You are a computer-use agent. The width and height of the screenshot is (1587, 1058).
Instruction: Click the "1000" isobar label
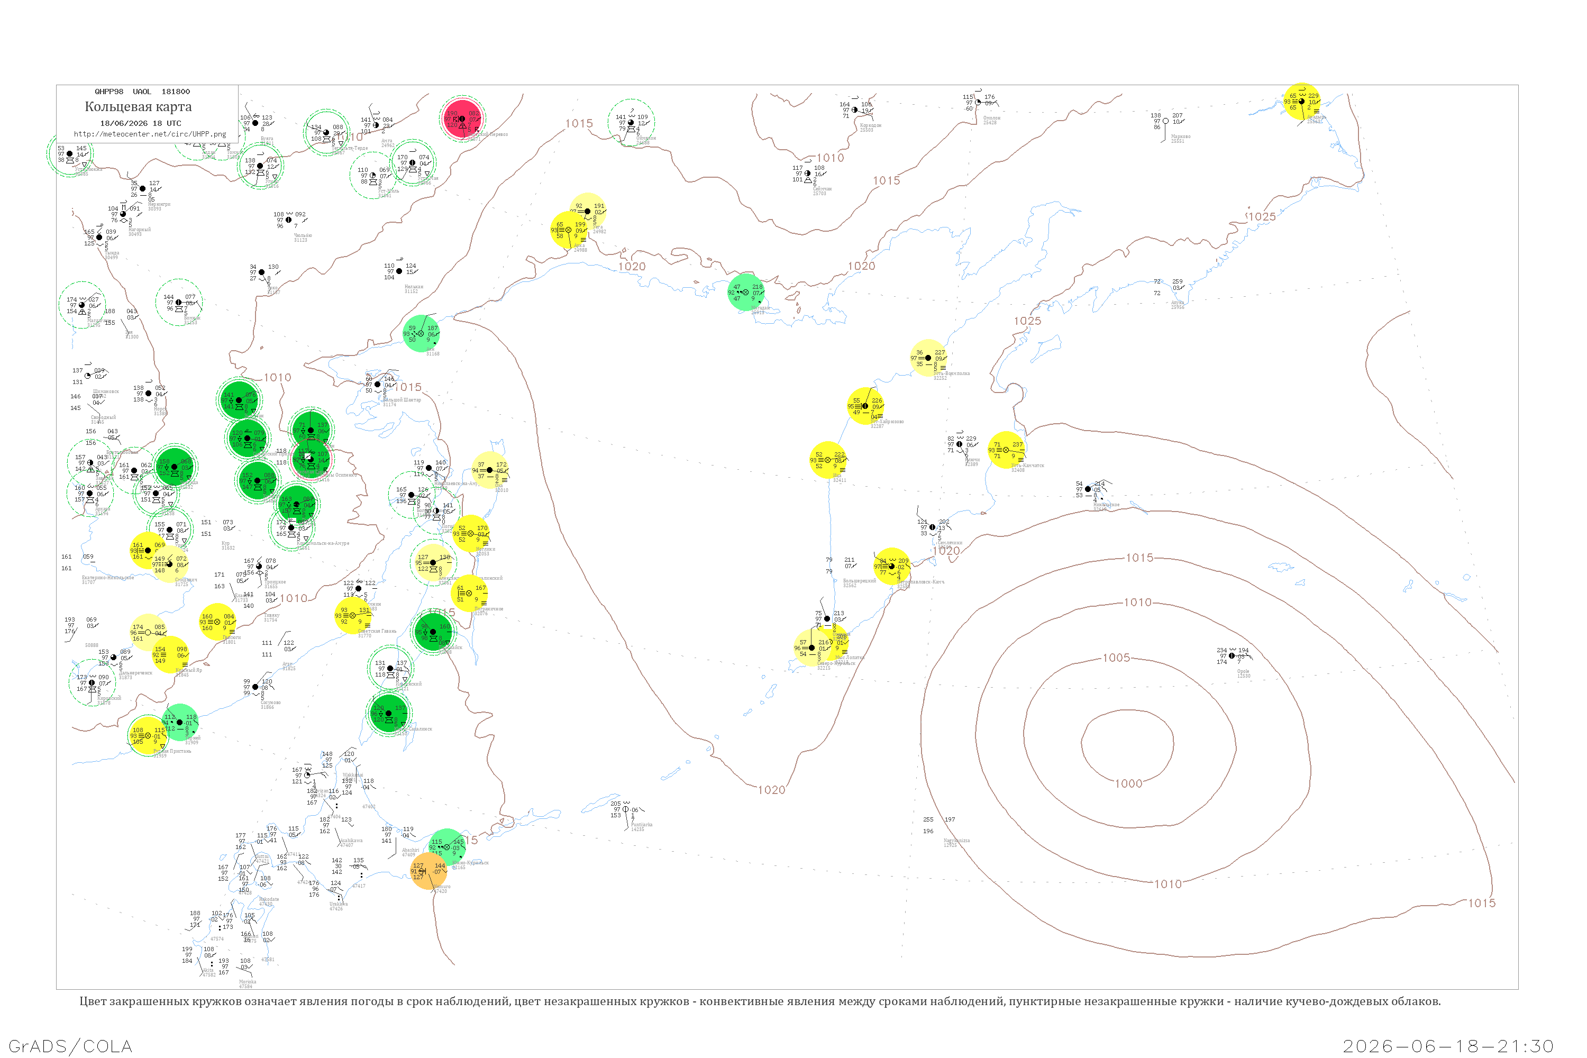(1128, 783)
